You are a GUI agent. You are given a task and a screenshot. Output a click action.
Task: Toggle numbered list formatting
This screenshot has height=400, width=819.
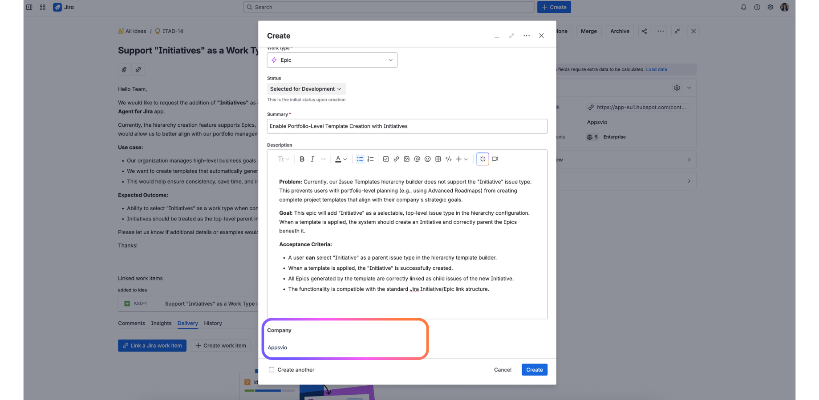pos(370,159)
